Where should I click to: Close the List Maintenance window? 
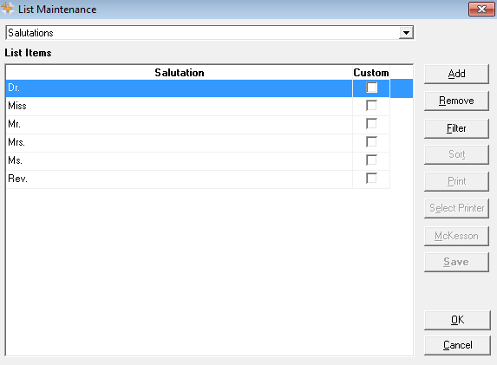tap(481, 10)
